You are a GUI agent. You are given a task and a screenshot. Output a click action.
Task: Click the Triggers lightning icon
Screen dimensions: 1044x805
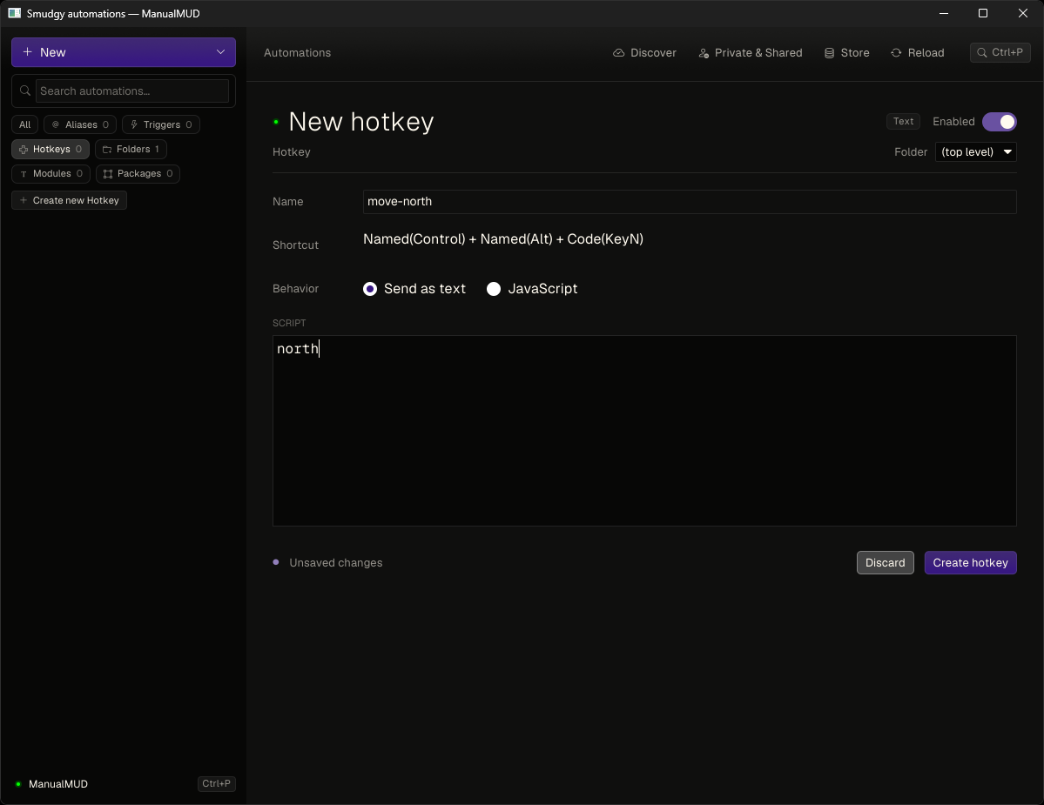(134, 124)
